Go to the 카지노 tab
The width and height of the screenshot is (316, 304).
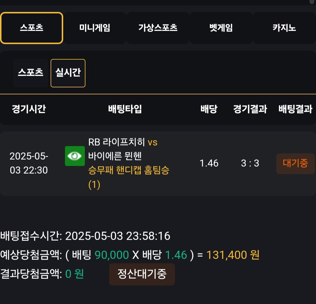coord(284,28)
